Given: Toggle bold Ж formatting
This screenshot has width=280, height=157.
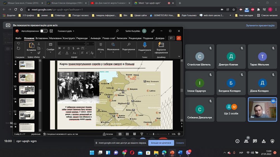Looking at the screenshot, I should click(59, 48).
